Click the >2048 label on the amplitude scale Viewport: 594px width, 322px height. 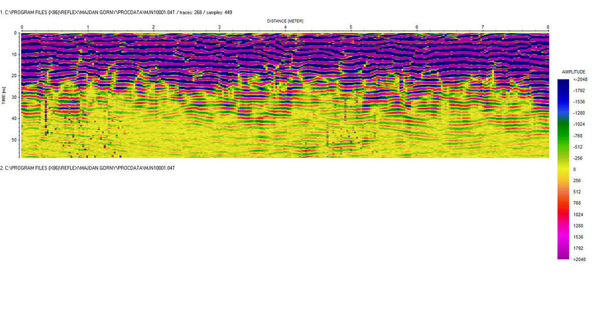(579, 259)
